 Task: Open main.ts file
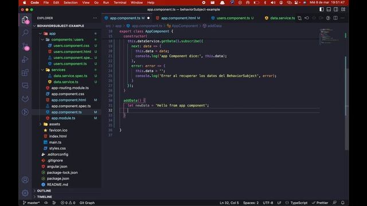[x=55, y=142]
